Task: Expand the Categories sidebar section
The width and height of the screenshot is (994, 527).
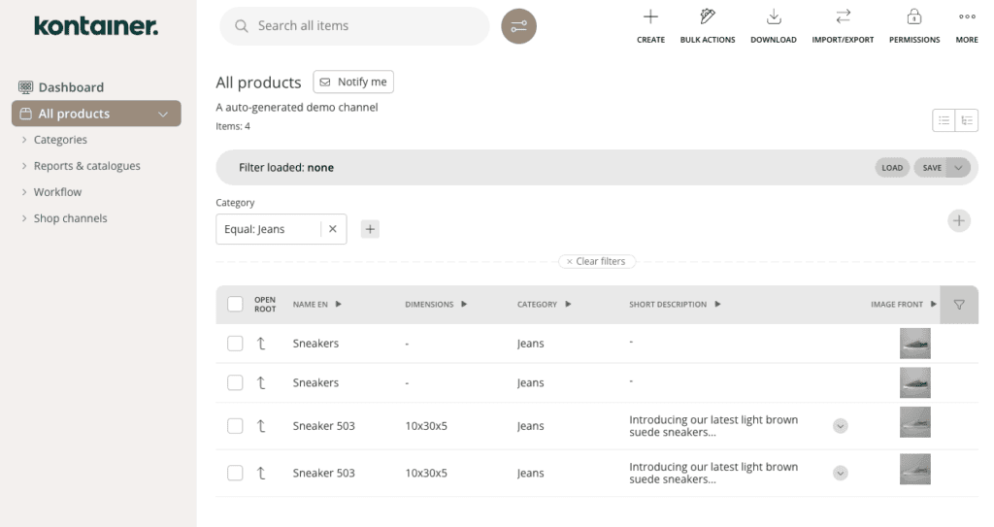Action: pos(60,140)
